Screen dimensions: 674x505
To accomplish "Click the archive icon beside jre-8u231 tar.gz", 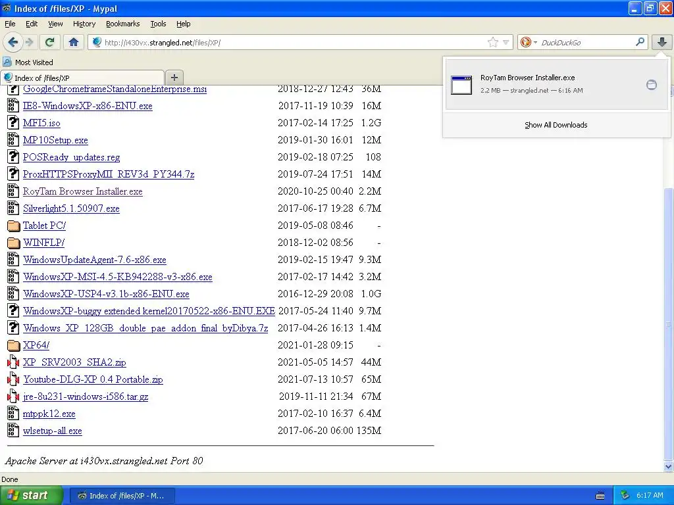I will coord(13,397).
